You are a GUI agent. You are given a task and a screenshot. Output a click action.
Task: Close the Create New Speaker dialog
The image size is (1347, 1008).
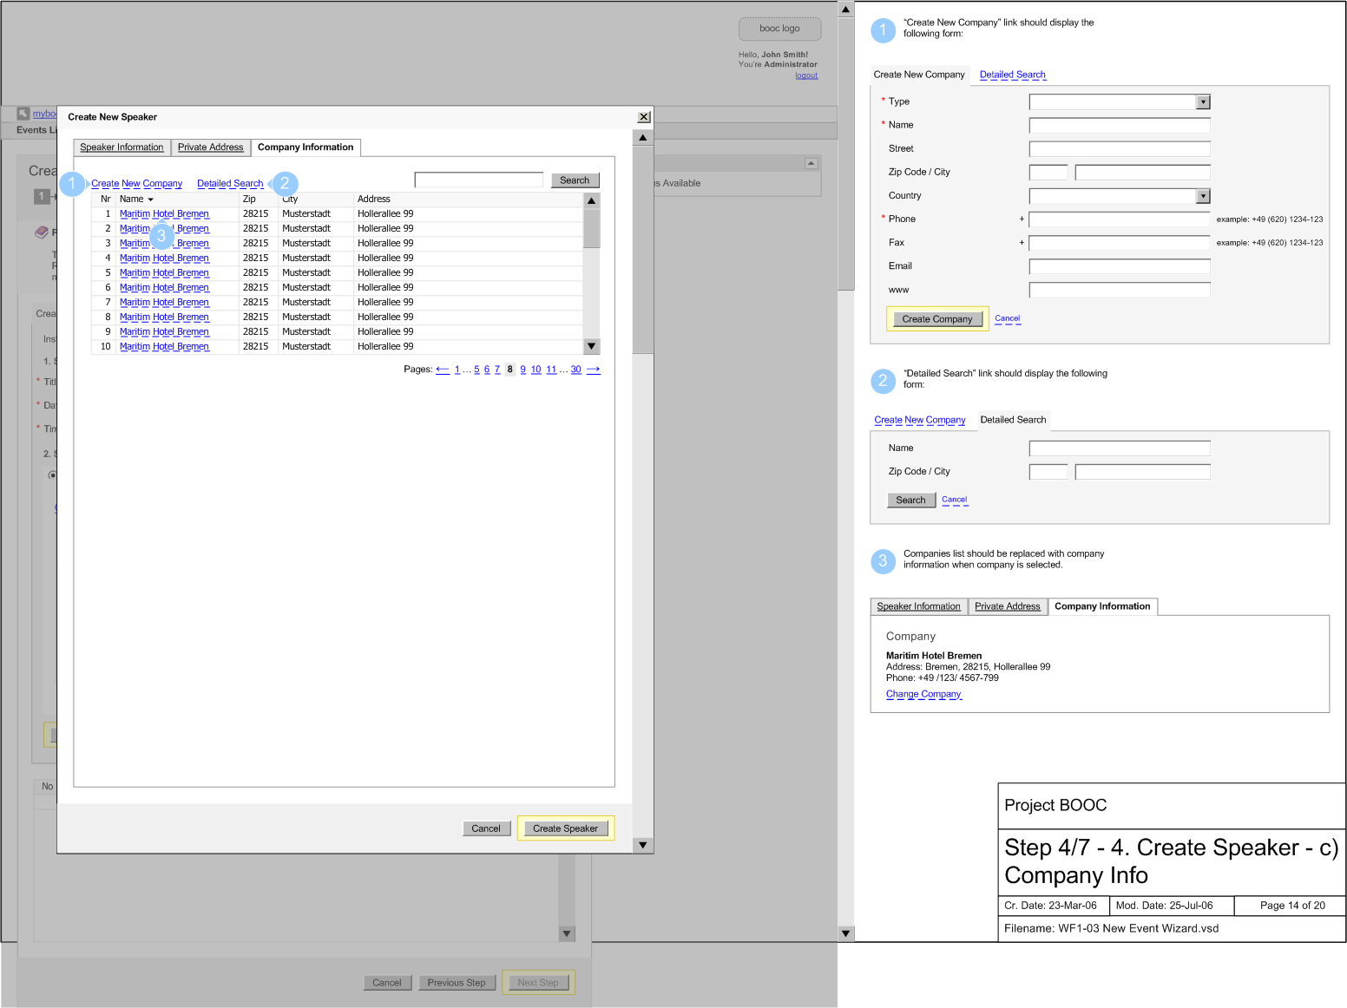click(643, 117)
